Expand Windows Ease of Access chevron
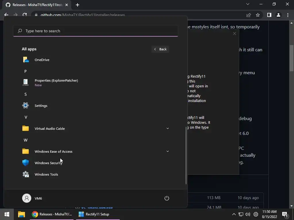The width and height of the screenshot is (294, 220). (x=168, y=151)
